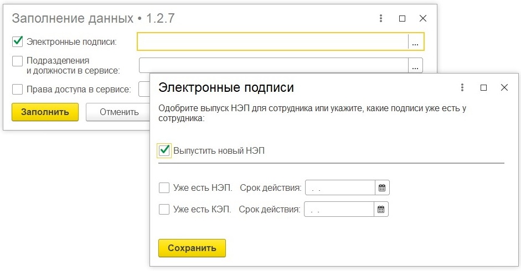
Task: Maximize the Электронные подписи dialog
Action: pos(484,87)
